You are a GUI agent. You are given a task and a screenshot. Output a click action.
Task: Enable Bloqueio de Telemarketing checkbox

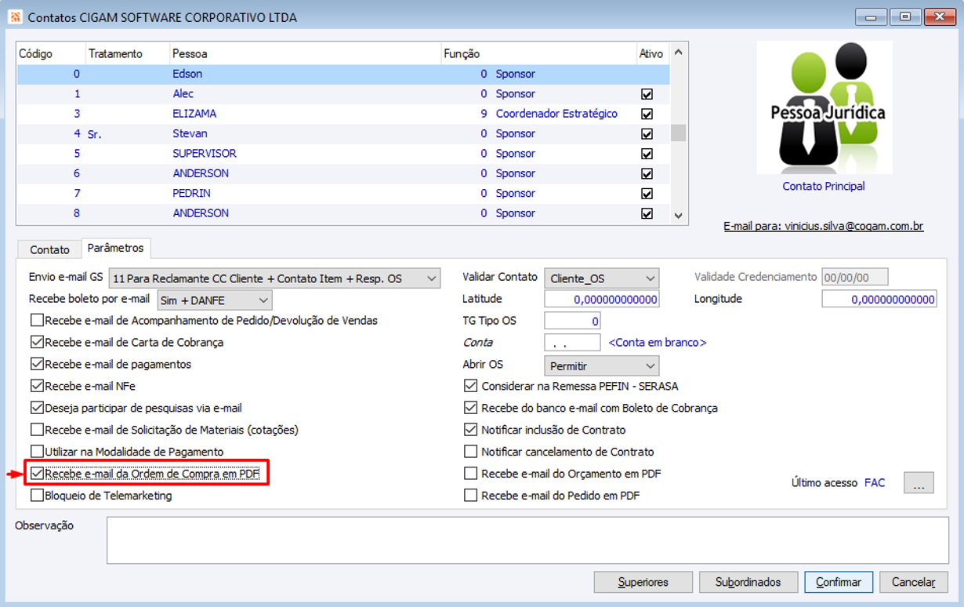click(37, 496)
